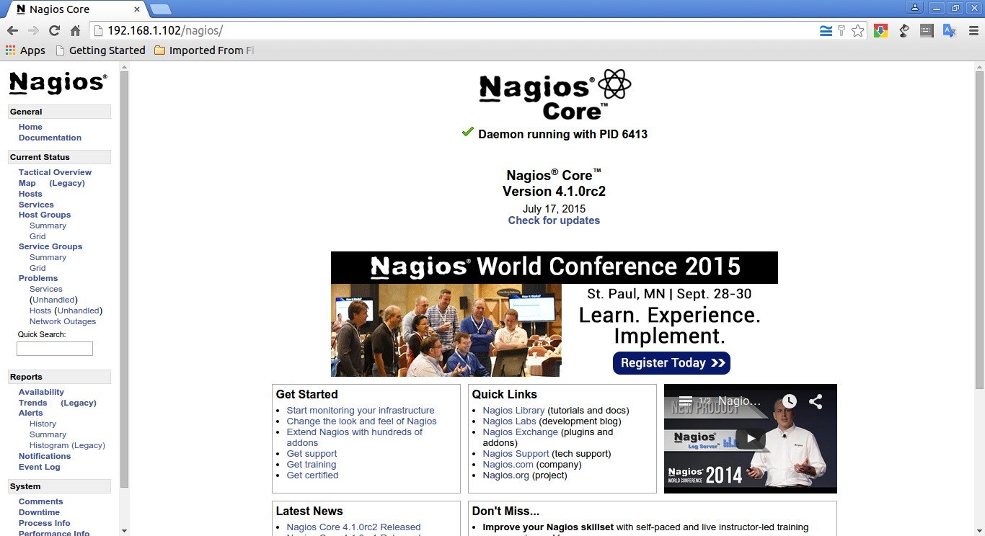Open Nagios.org project link
The height and width of the screenshot is (536, 985).
point(505,475)
